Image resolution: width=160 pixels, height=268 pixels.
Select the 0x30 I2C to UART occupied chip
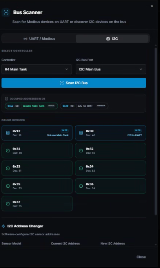coord(84,106)
